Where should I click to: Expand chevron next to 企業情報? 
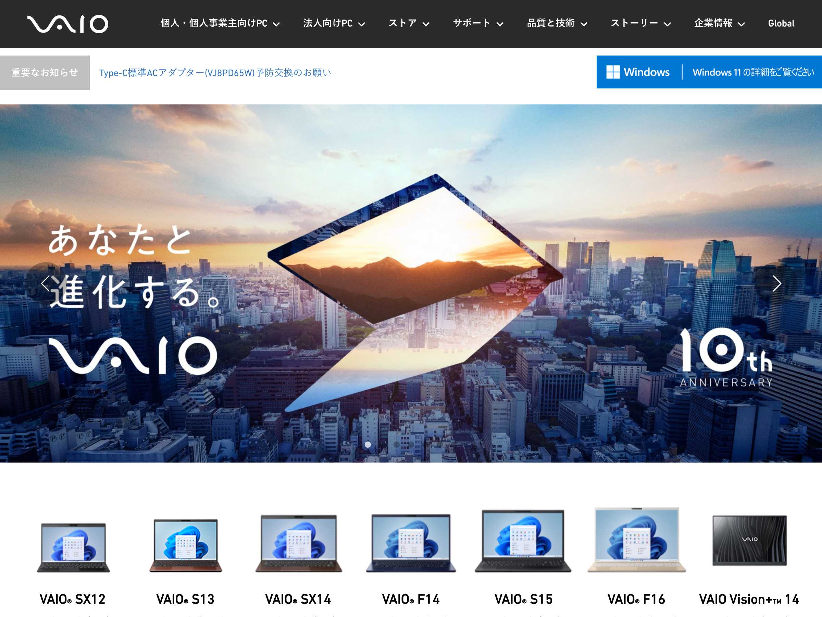click(742, 25)
